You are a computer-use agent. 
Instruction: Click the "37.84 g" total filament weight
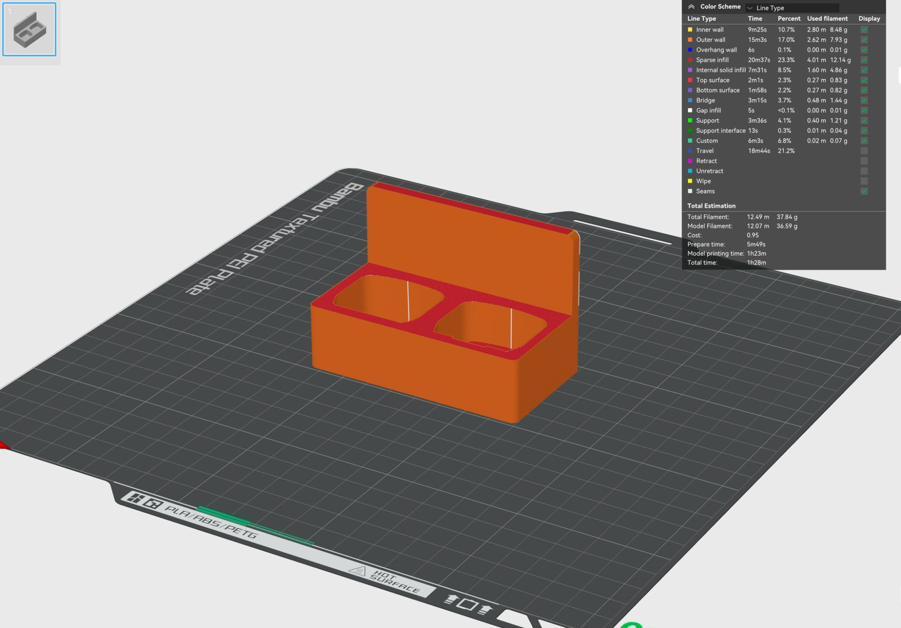(x=787, y=217)
